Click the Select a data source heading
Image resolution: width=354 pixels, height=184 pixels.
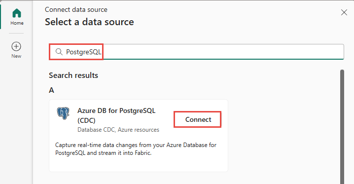click(89, 22)
